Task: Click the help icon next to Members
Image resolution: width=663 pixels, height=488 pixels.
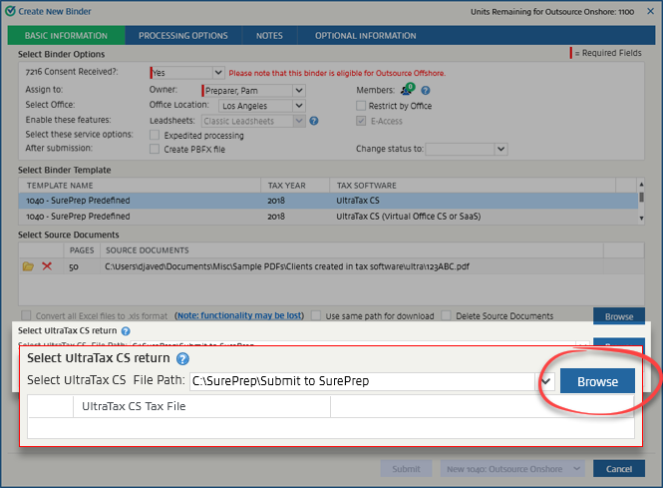Action: [x=425, y=90]
